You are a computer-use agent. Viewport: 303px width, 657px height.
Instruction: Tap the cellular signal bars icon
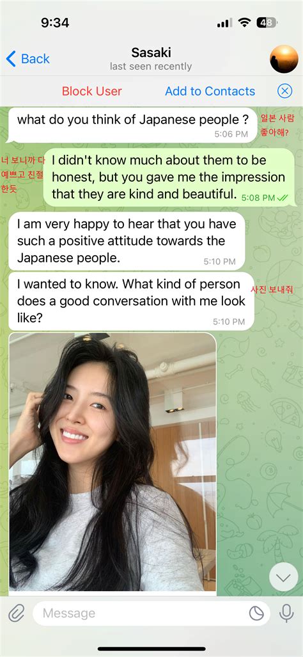[225, 24]
